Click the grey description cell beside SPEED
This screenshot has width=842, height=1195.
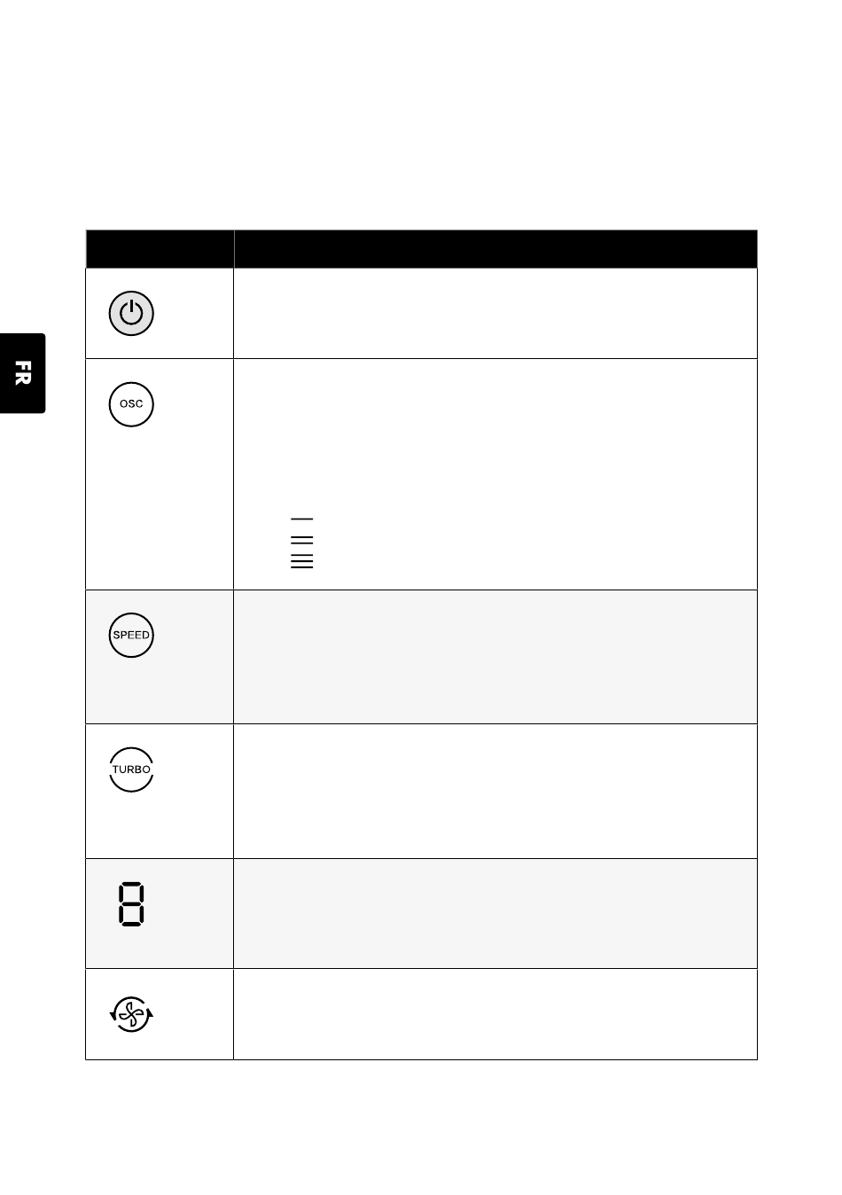coord(495,657)
